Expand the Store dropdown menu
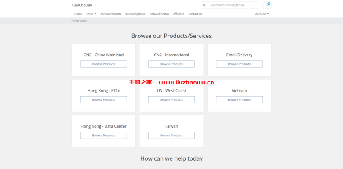 [91, 14]
